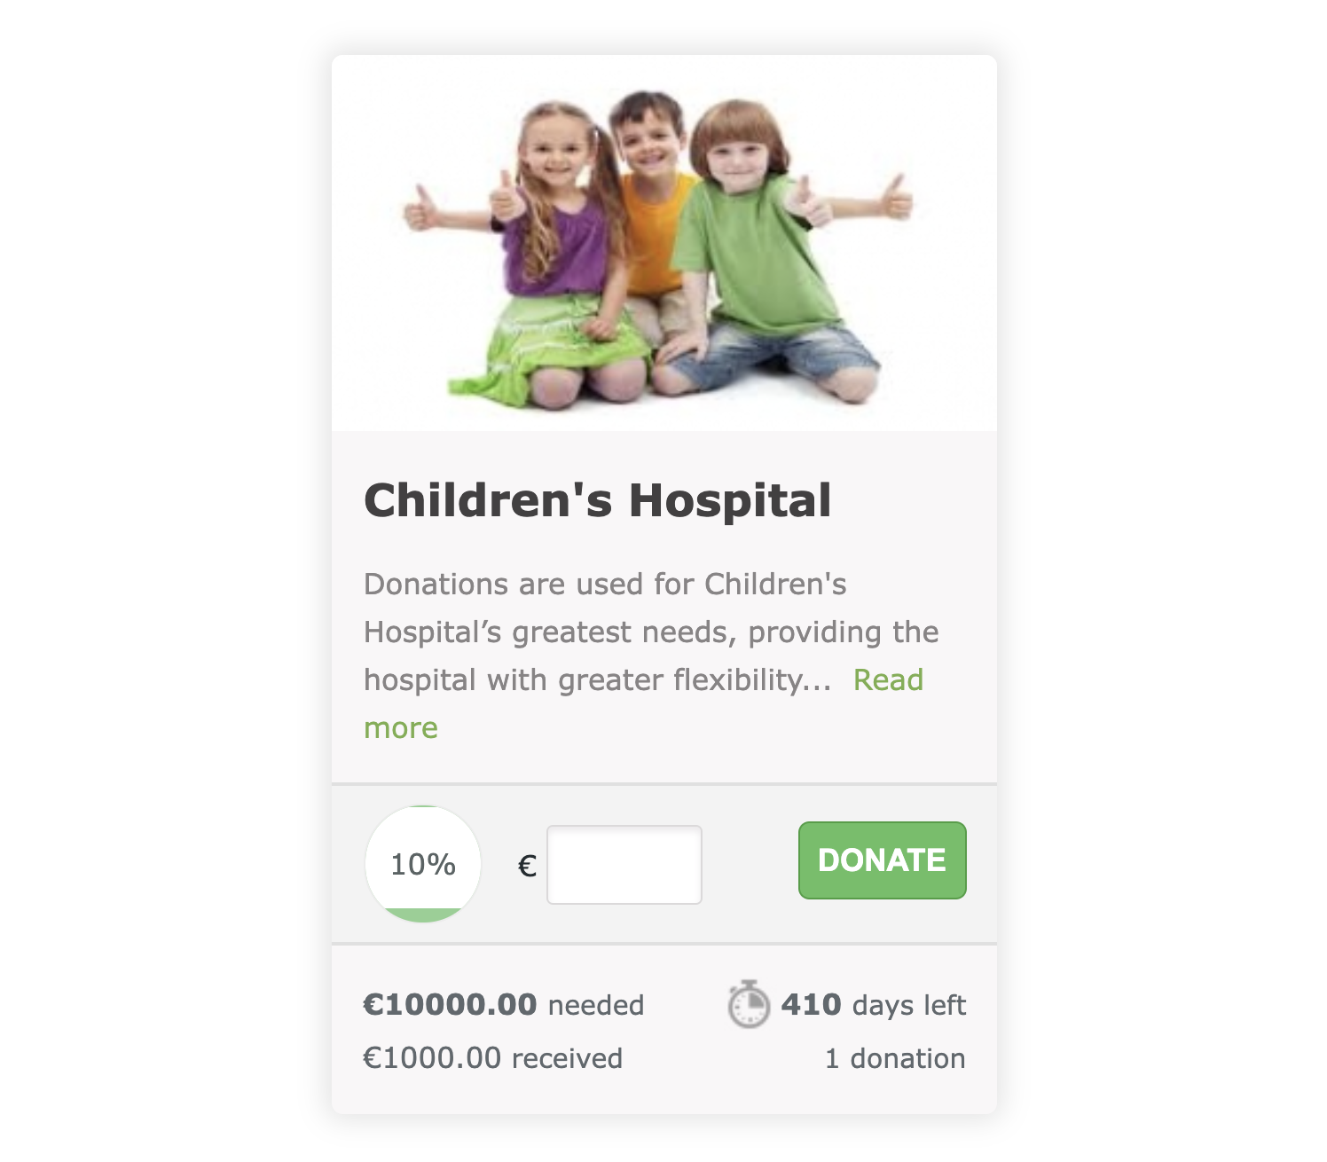The height and width of the screenshot is (1162, 1327).
Task: Click the 410 days left label
Action: coord(873,1005)
